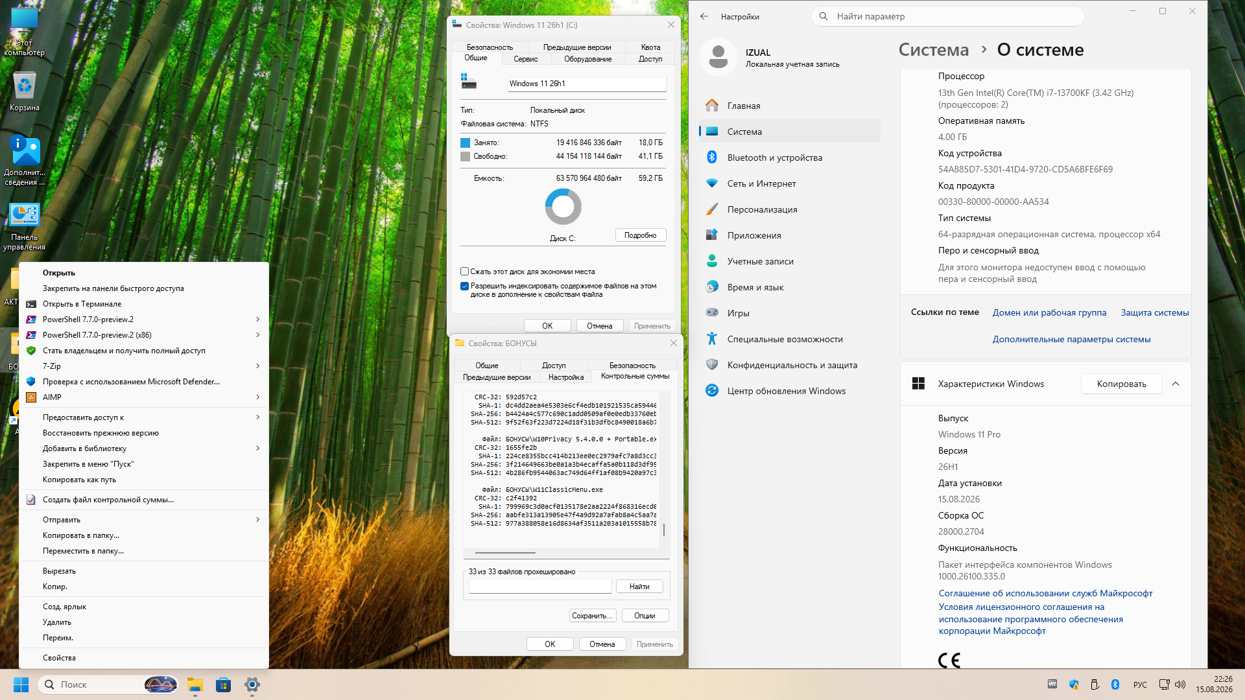Click the IZUAL user avatar in Settings
Viewport: 1245px width, 700px height.
718,57
